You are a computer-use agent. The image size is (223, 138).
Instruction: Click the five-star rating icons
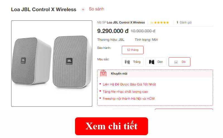pyautogui.click(x=161, y=23)
